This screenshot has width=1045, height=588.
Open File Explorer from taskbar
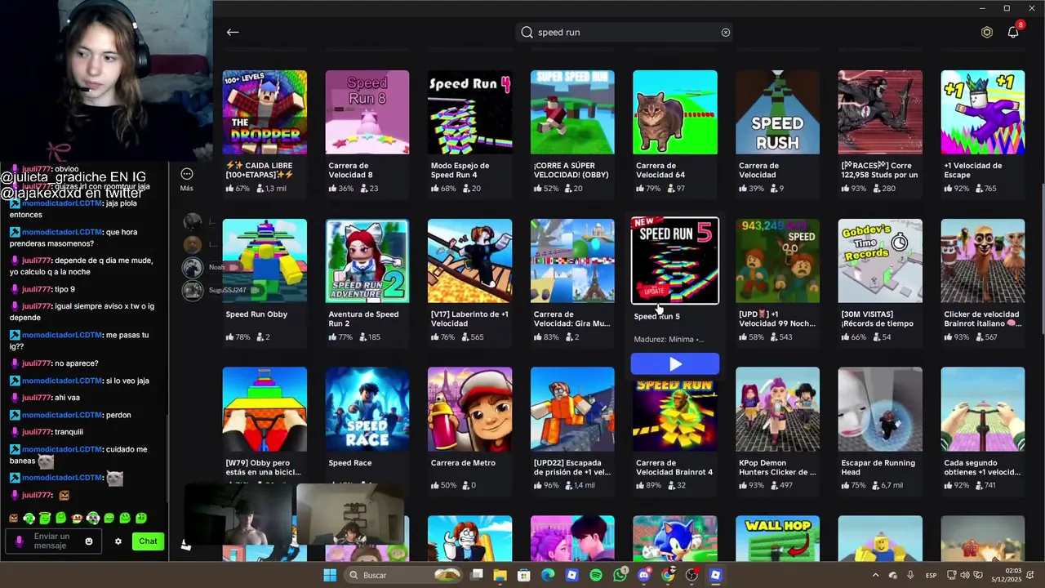(500, 575)
